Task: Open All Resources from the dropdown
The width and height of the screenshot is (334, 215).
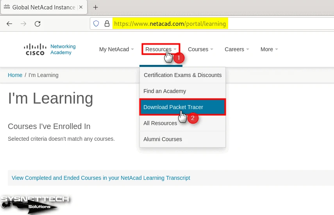Action: click(160, 123)
